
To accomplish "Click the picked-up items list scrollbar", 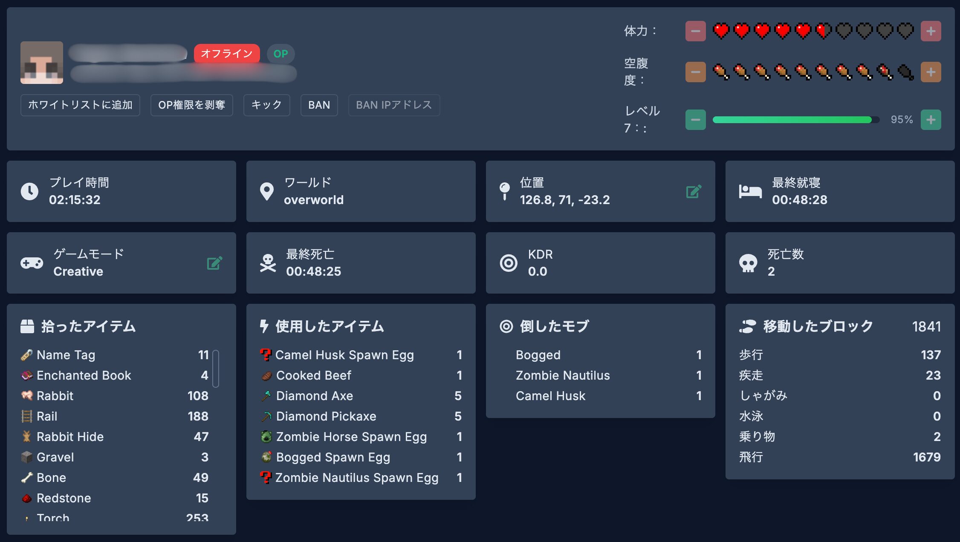I will tap(216, 369).
